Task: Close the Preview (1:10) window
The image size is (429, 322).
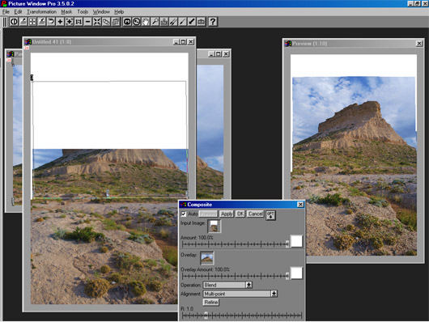Action: (418, 44)
